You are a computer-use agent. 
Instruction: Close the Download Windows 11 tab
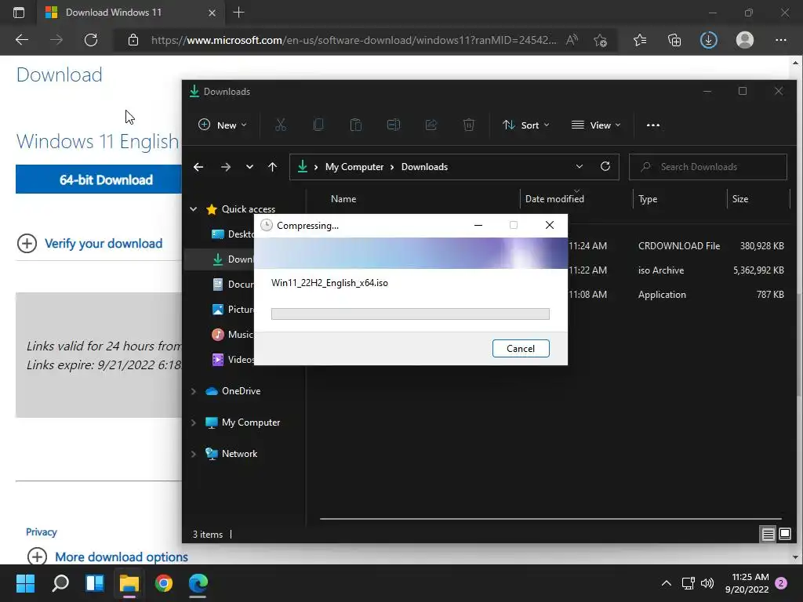point(212,13)
